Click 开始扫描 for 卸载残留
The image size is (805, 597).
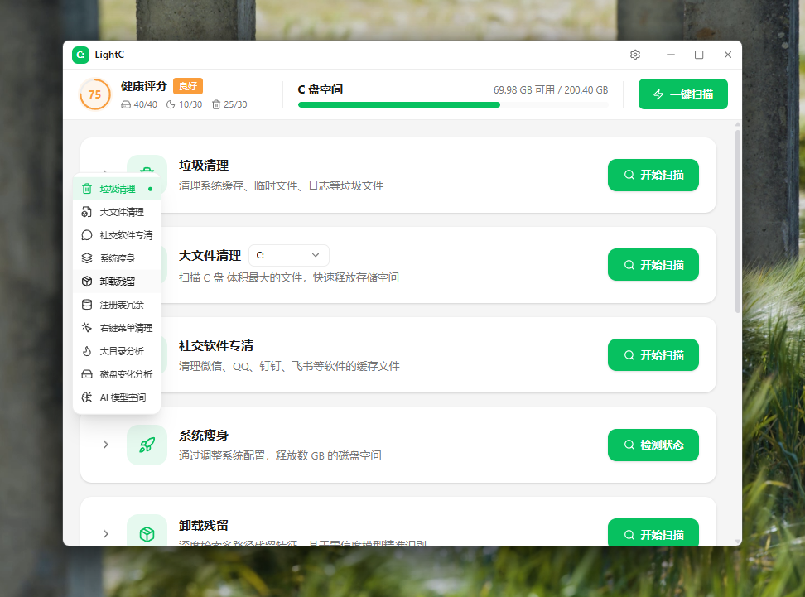click(653, 533)
